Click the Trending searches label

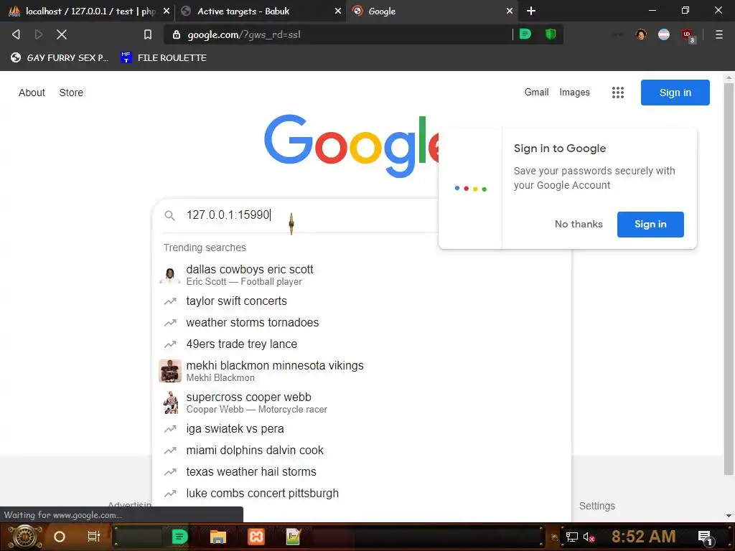pyautogui.click(x=205, y=248)
